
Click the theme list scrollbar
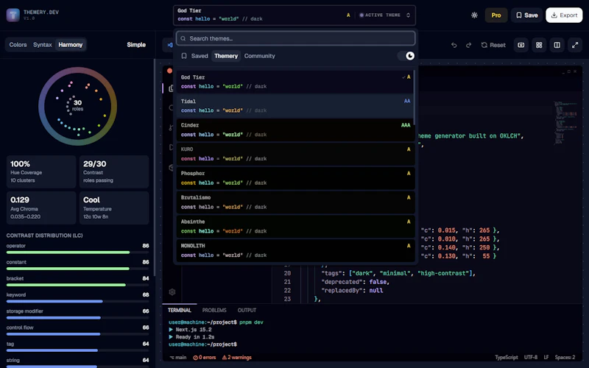coord(414,98)
